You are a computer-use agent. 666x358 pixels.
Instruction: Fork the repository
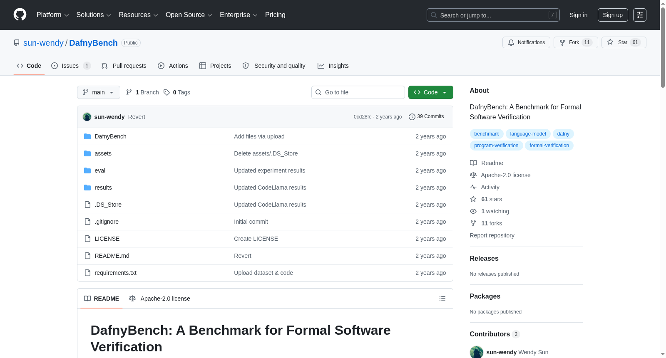click(576, 42)
